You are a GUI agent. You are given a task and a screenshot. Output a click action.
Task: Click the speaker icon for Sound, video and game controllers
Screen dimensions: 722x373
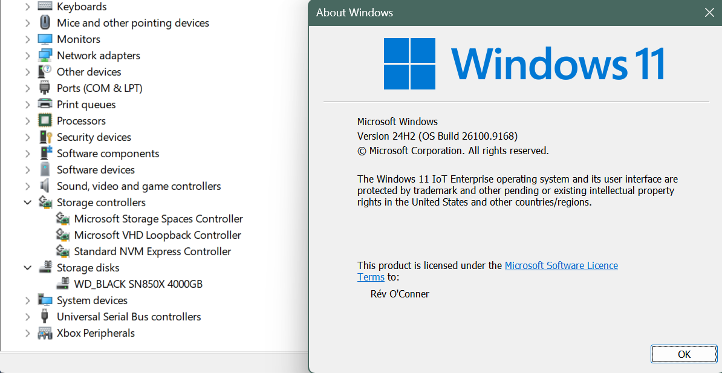45,186
